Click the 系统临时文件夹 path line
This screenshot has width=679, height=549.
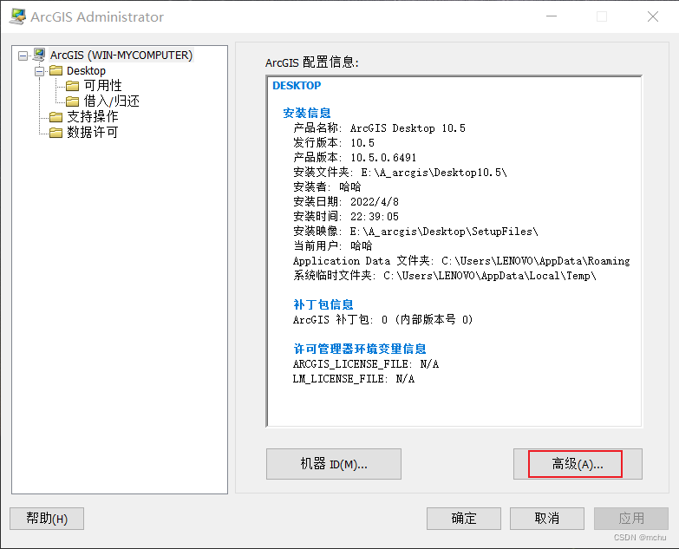coord(445,275)
